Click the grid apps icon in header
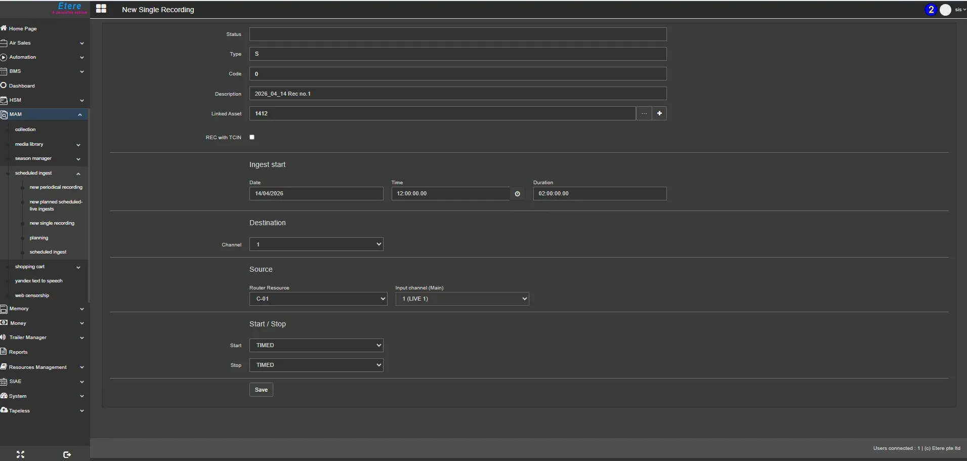 (101, 9)
